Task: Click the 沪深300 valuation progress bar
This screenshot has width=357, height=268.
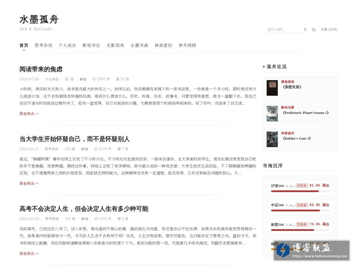Action: (x=300, y=191)
